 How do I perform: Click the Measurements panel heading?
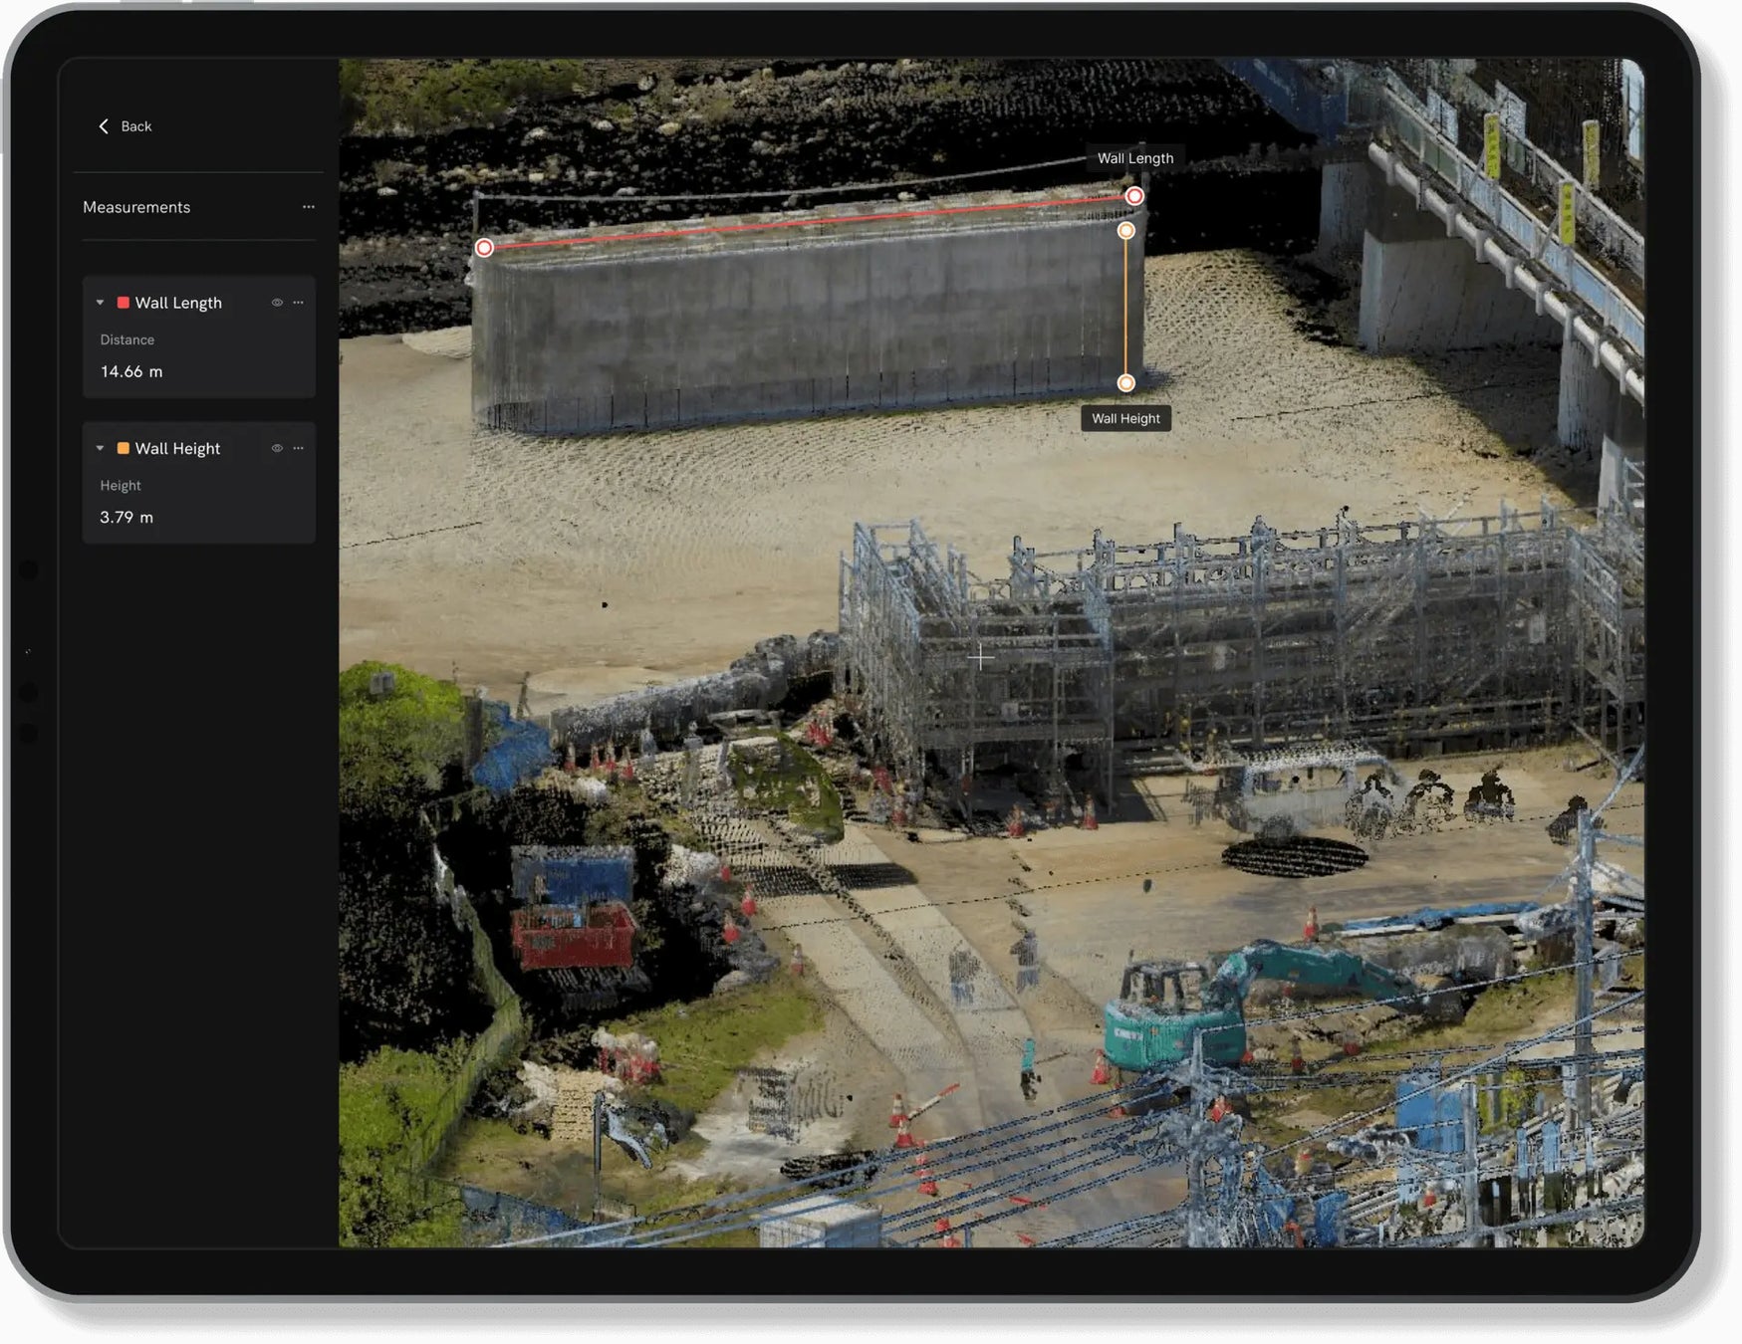[136, 207]
